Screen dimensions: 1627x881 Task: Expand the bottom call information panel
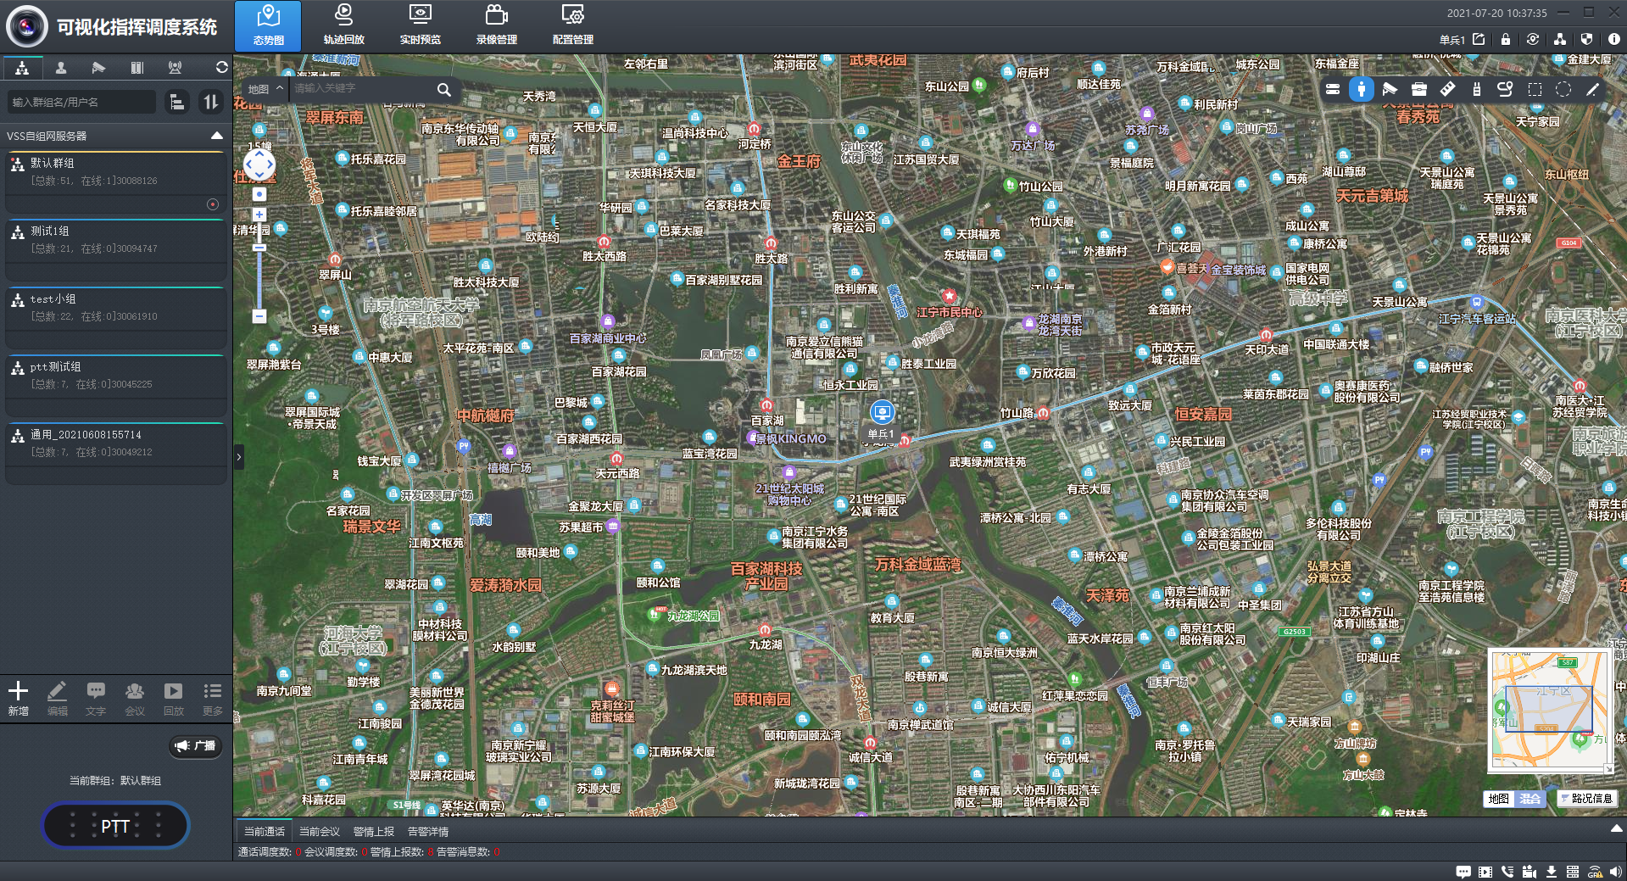pyautogui.click(x=1616, y=828)
